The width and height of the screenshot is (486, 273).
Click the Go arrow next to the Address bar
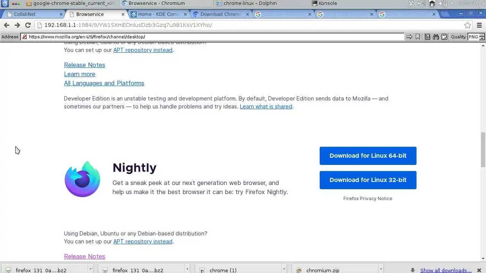(x=409, y=37)
